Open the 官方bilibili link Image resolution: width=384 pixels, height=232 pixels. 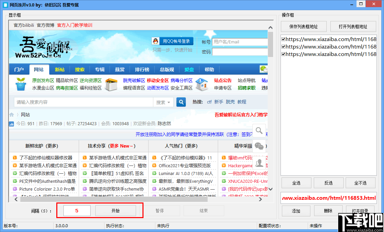[24, 25]
